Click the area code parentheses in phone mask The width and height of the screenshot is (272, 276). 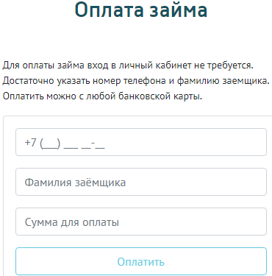click(x=50, y=144)
